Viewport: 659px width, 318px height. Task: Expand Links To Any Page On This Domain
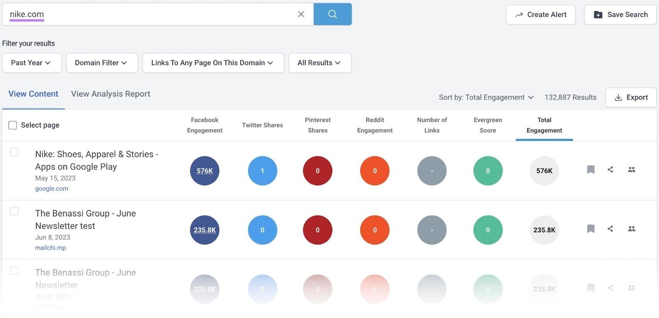tap(213, 63)
